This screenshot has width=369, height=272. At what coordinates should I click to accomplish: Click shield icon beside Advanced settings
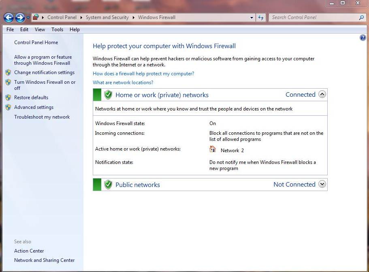click(8, 107)
